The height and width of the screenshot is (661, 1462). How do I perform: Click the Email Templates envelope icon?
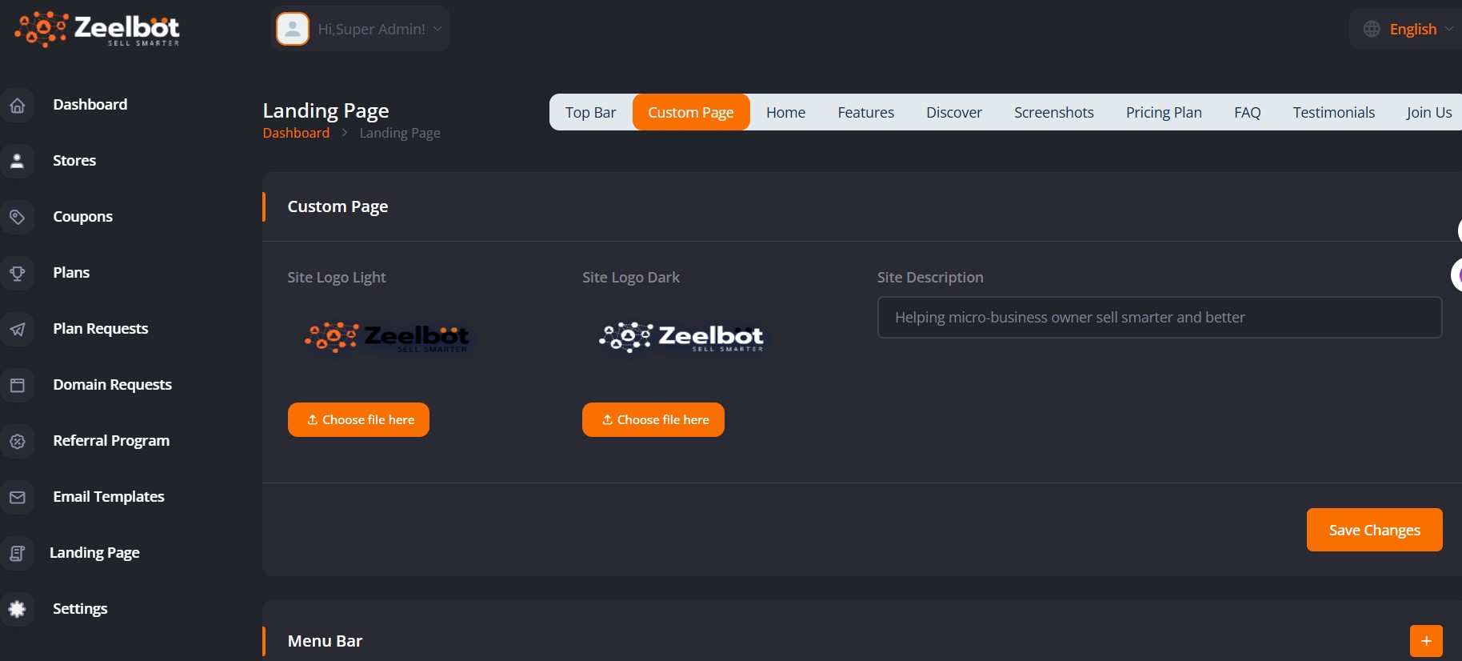18,497
